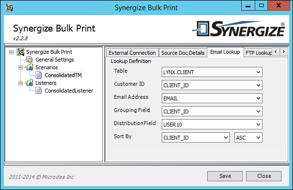
Task: Click the Save button
Action: 225,176
